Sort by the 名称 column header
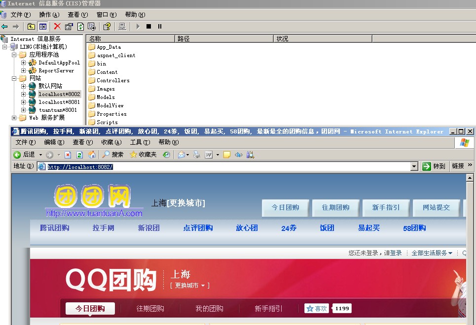The width and height of the screenshot is (476, 325). pyautogui.click(x=131, y=39)
